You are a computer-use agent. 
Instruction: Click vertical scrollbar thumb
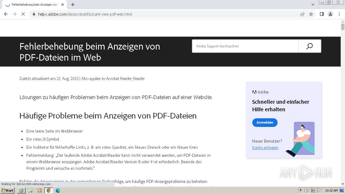click(343, 27)
